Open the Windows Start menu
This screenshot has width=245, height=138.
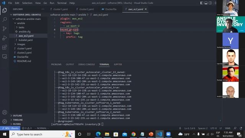coord(5,134)
